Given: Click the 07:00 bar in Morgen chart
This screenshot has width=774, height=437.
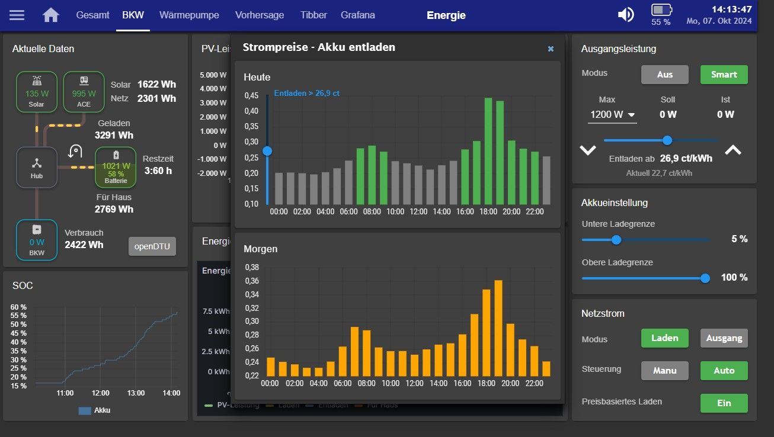Looking at the screenshot, I should point(354,352).
